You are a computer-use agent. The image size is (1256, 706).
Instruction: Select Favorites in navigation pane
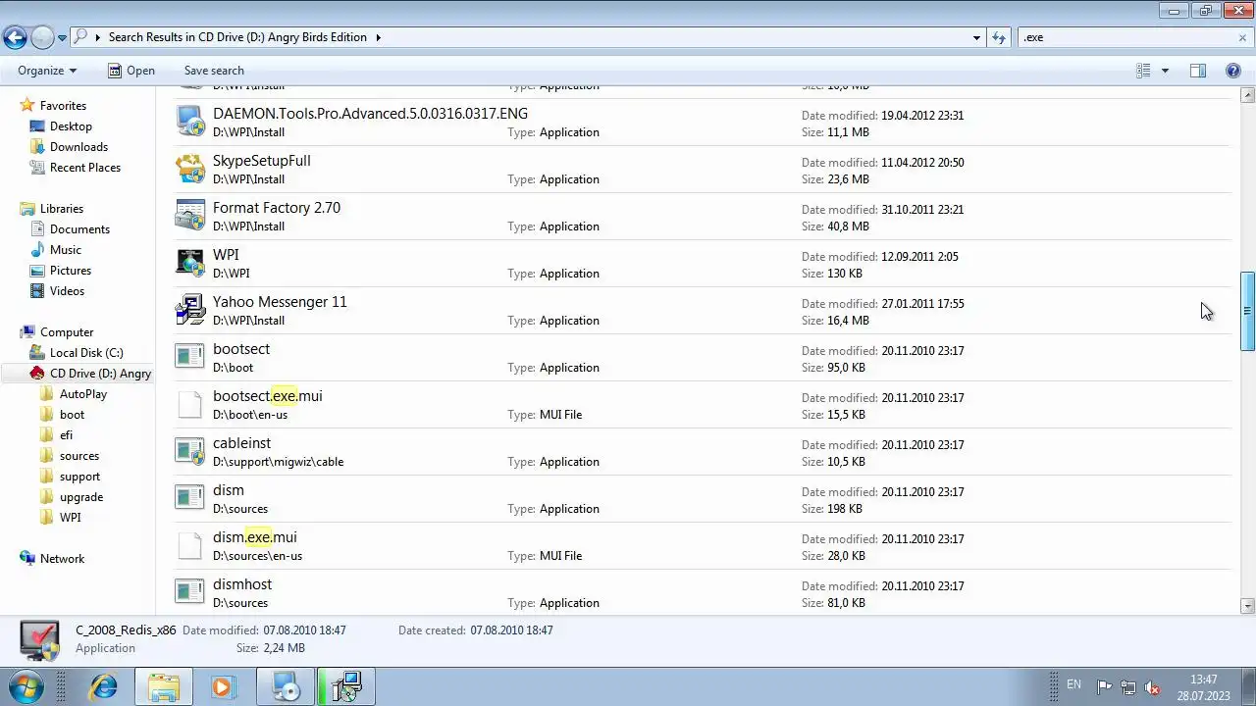[x=63, y=106]
